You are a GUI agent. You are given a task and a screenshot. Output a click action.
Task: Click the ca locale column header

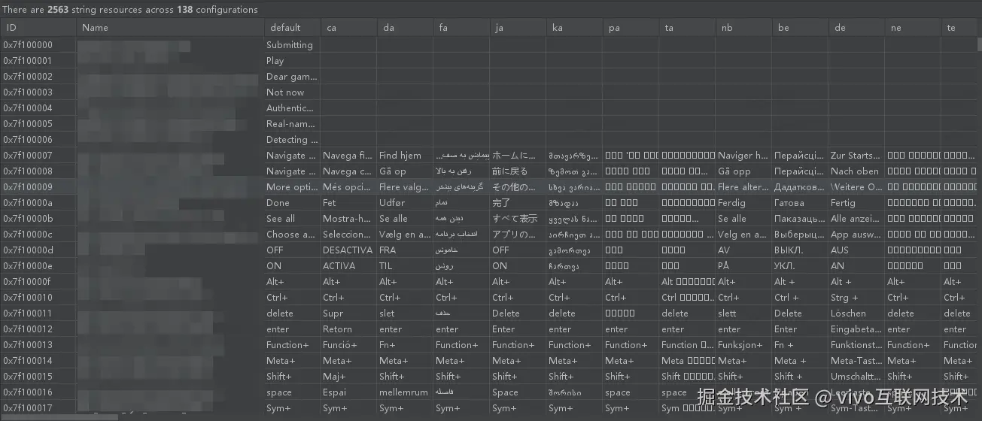(x=349, y=28)
